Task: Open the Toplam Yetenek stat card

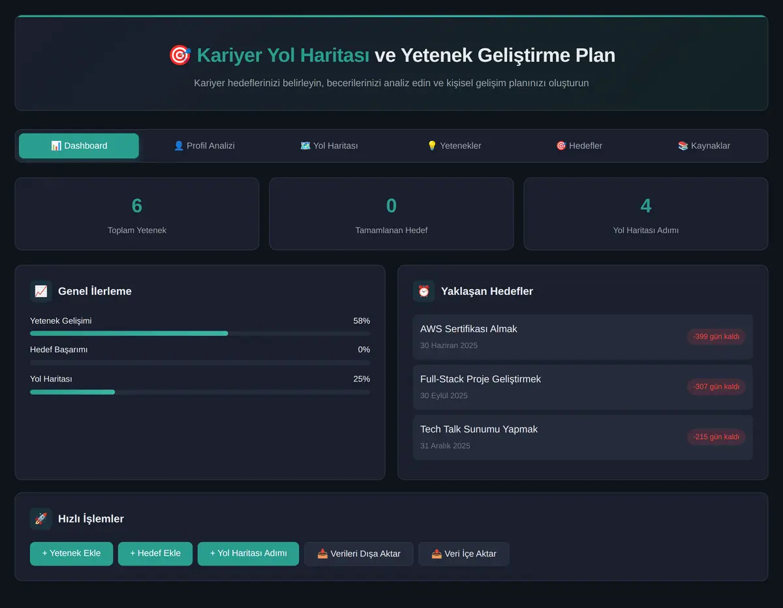Action: [x=137, y=214]
